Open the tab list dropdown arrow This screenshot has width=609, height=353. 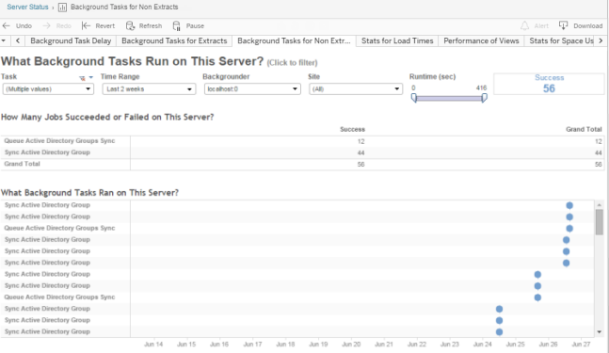(4, 40)
